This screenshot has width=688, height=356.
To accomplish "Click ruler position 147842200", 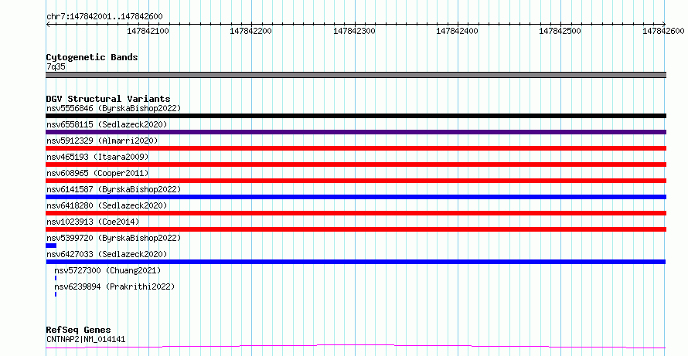I will point(251,31).
